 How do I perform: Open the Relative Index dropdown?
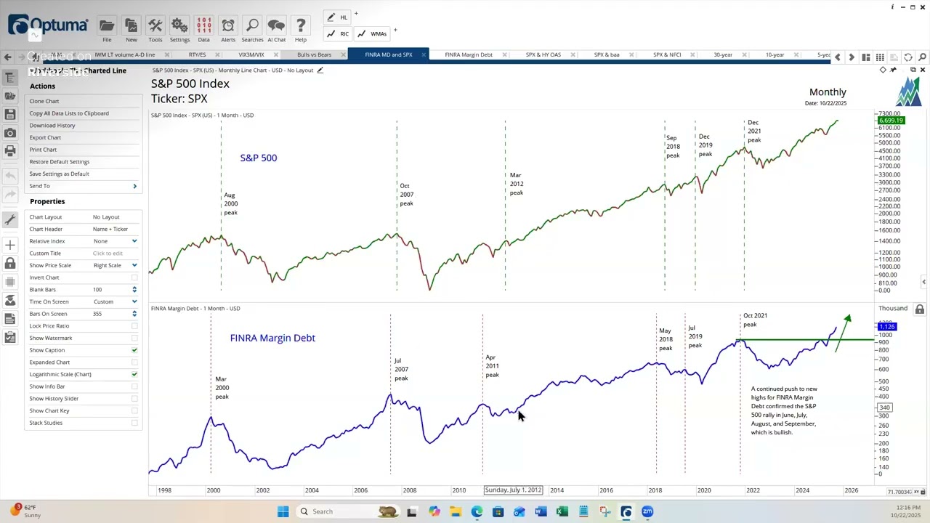click(x=134, y=241)
